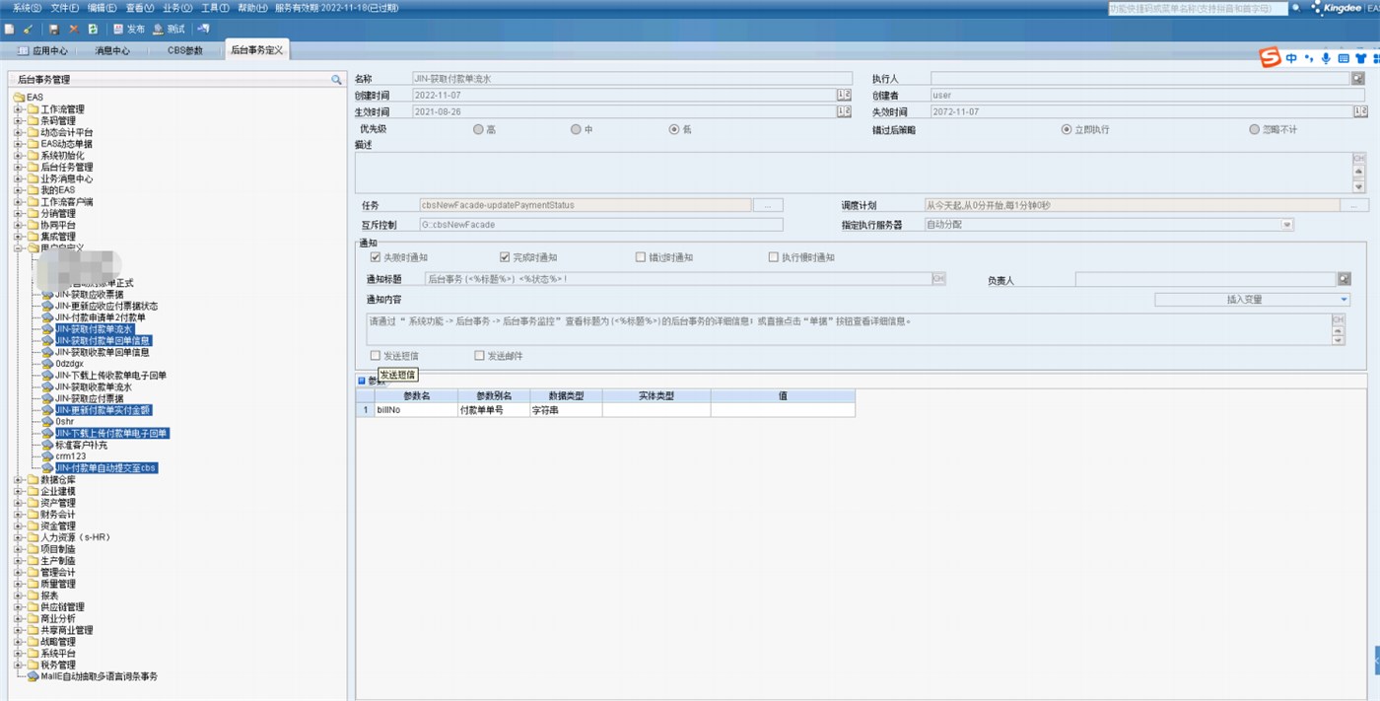Click the 发布 publish button
Viewport: 1380px width, 701px height.
coord(128,30)
